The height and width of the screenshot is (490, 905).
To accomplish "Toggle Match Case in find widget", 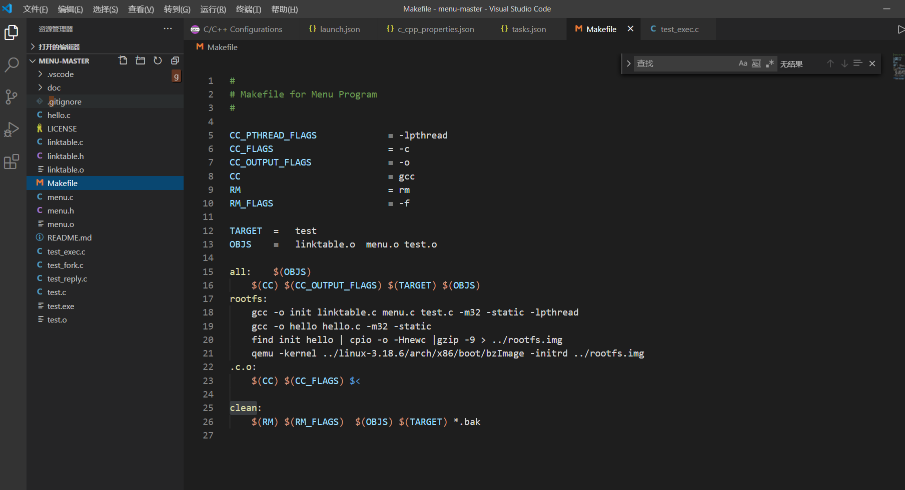I will 743,63.
